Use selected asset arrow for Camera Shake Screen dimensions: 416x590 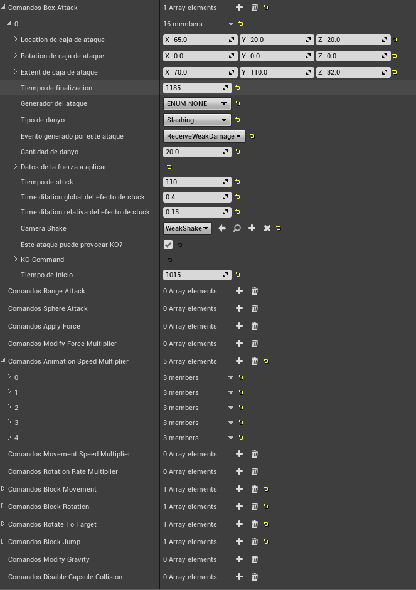(x=221, y=228)
